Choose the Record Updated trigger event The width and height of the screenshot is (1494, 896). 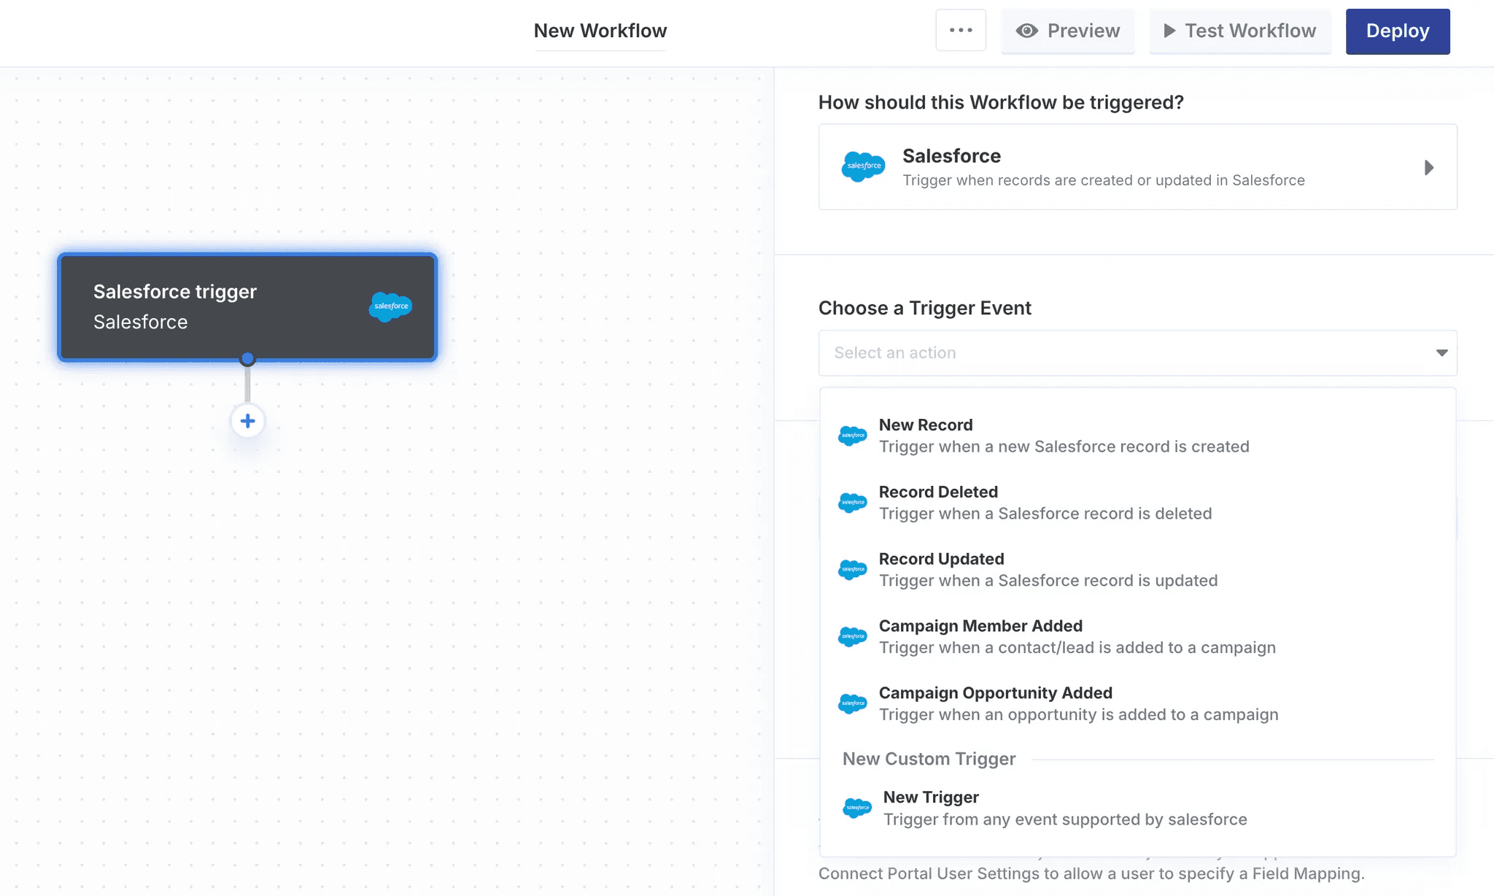pyautogui.click(x=1047, y=570)
